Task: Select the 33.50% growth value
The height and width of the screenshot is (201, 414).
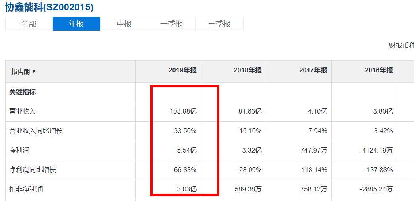Action: [x=186, y=131]
